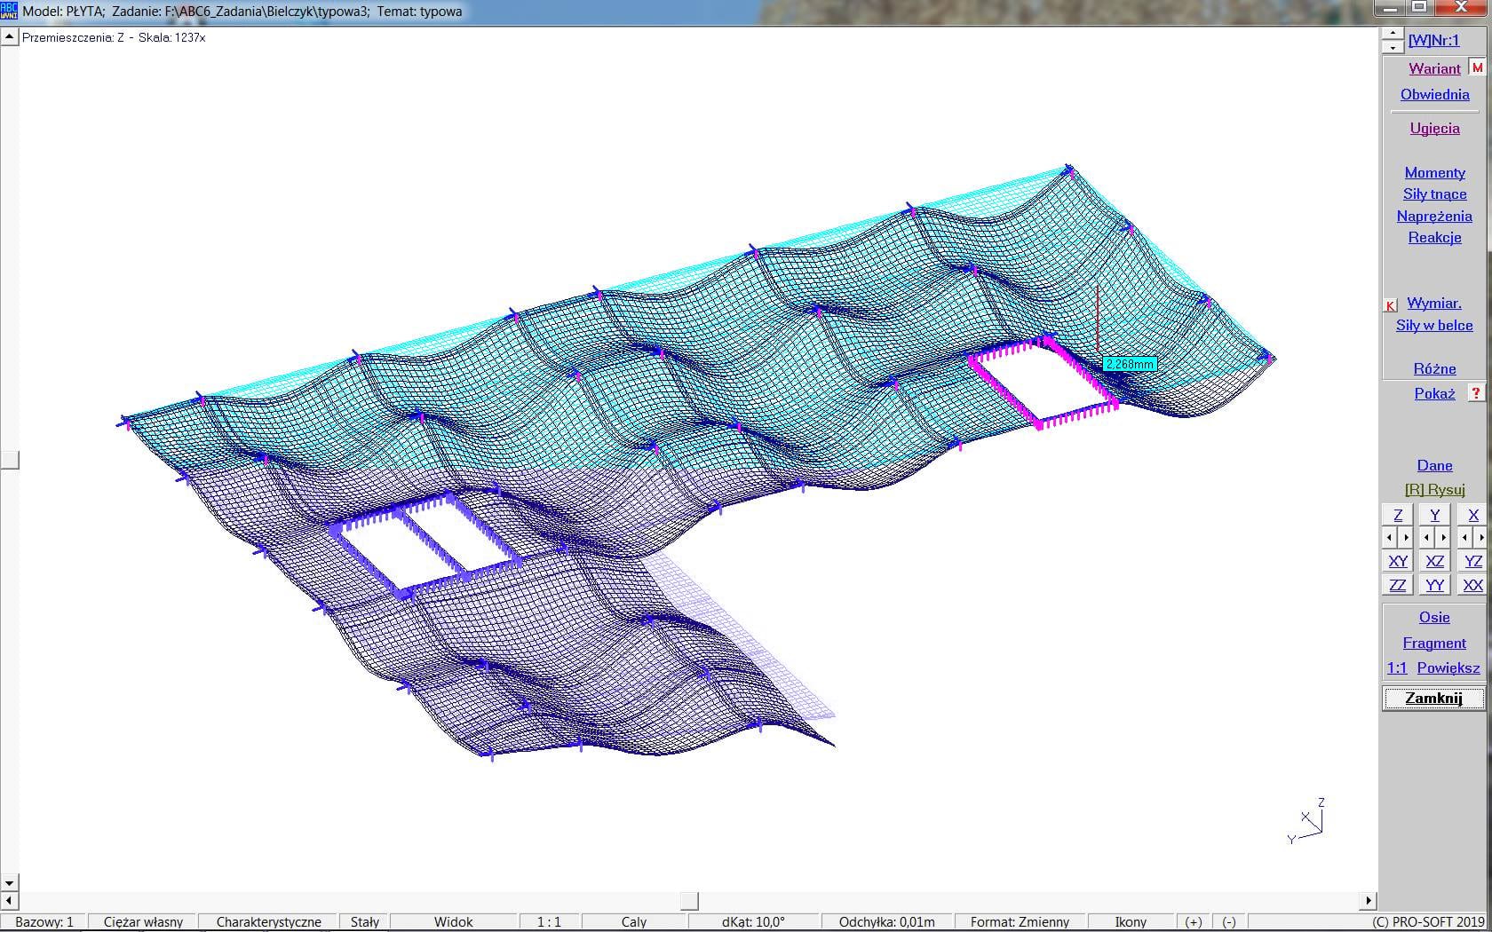Click the 2,268mm deflection value label
Image resolution: width=1492 pixels, height=932 pixels.
pos(1129,364)
